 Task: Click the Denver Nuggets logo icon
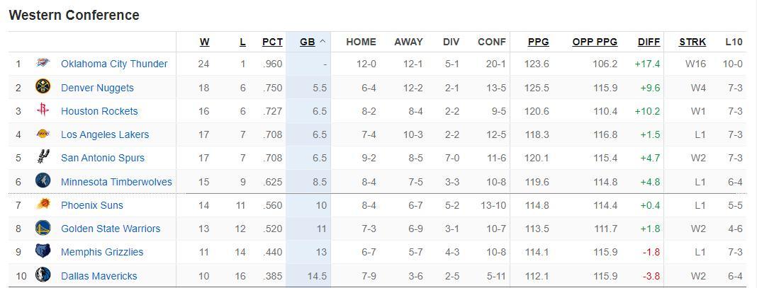[x=43, y=87]
